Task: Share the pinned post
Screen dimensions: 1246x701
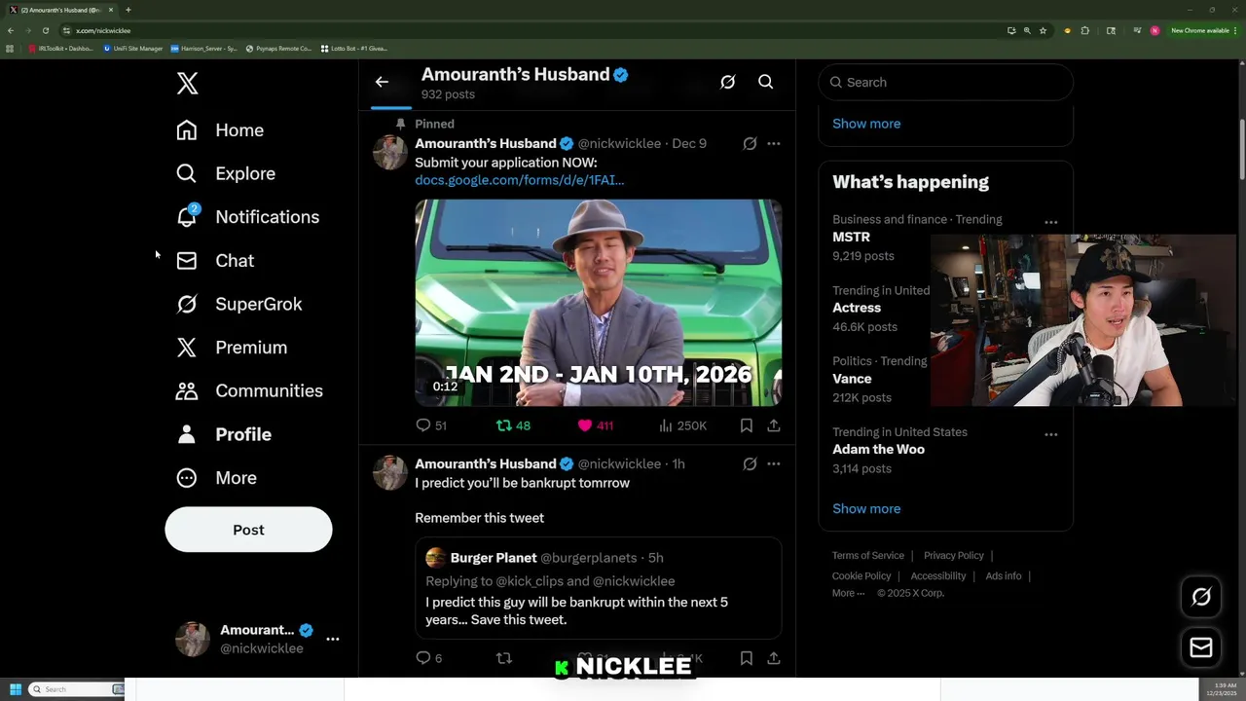Action: (x=774, y=425)
